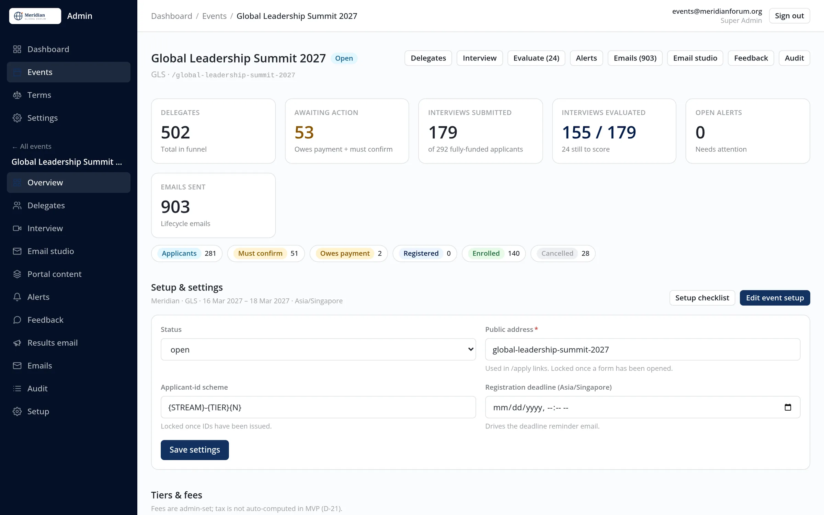
Task: Go to Portal content section
Action: (69, 274)
